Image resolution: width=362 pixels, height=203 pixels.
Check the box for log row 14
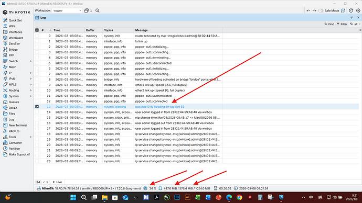point(37,112)
